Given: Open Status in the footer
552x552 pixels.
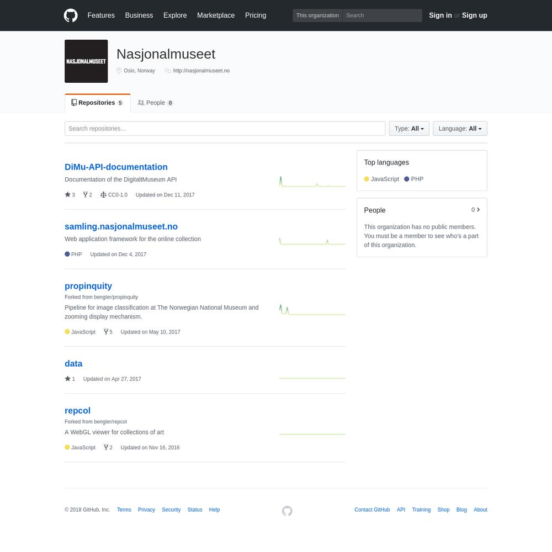Looking at the screenshot, I should 195,509.
